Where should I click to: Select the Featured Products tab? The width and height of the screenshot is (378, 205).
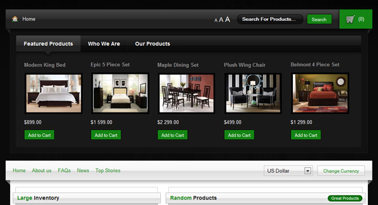(48, 43)
